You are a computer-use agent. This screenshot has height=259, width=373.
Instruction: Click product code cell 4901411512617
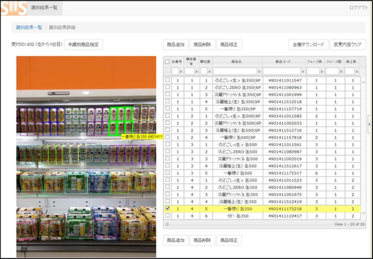pyautogui.click(x=285, y=166)
